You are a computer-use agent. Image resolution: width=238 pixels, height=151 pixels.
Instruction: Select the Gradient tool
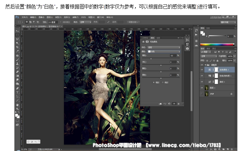click(17, 75)
